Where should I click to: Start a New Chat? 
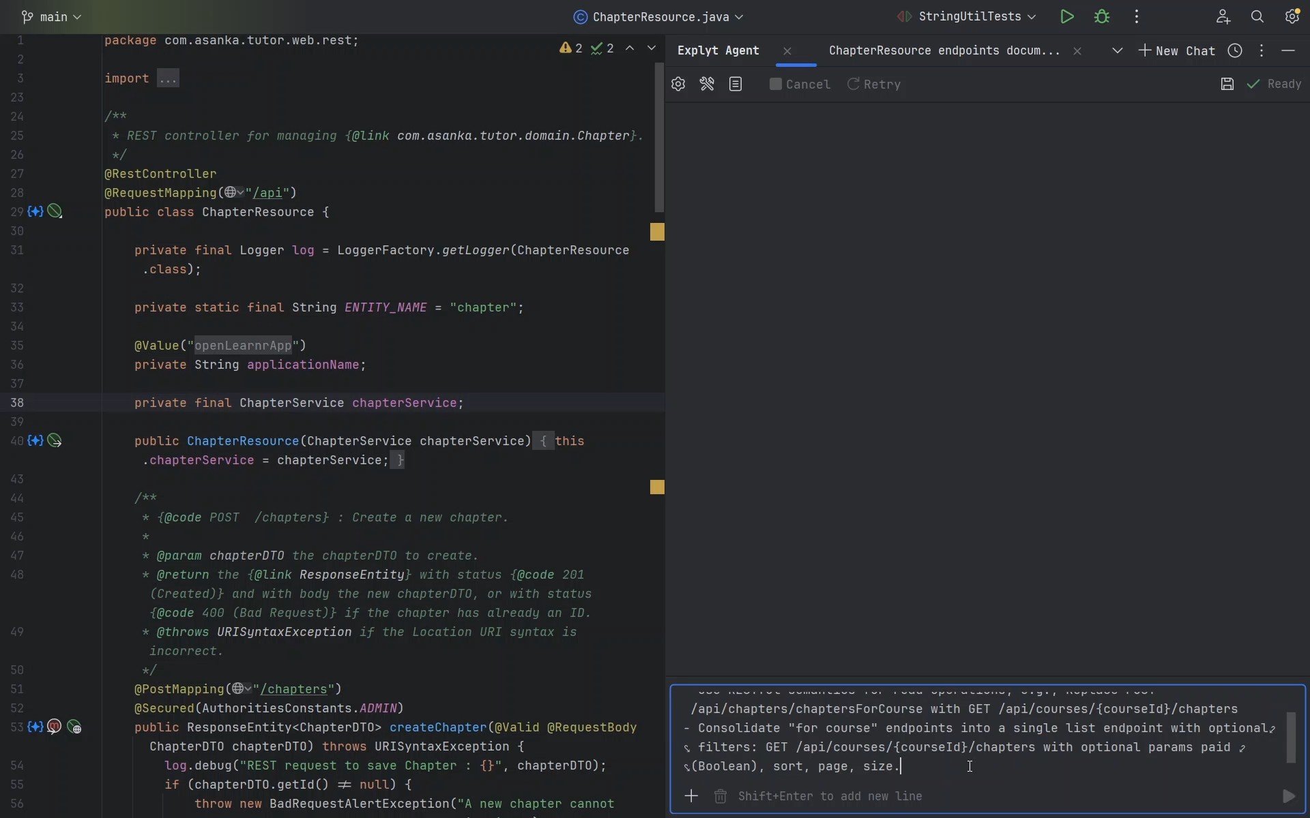pyautogui.click(x=1176, y=51)
